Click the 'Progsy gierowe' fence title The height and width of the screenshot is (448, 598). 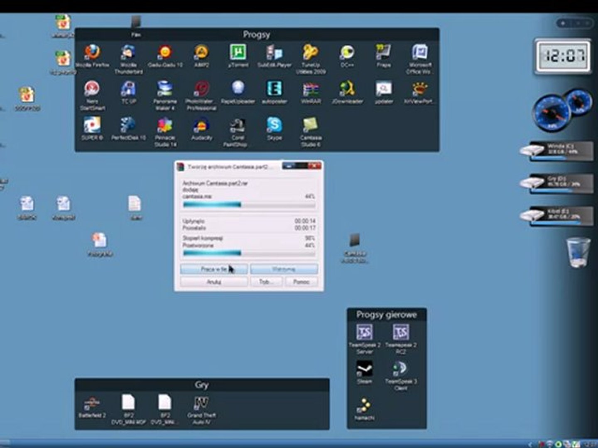click(x=387, y=314)
